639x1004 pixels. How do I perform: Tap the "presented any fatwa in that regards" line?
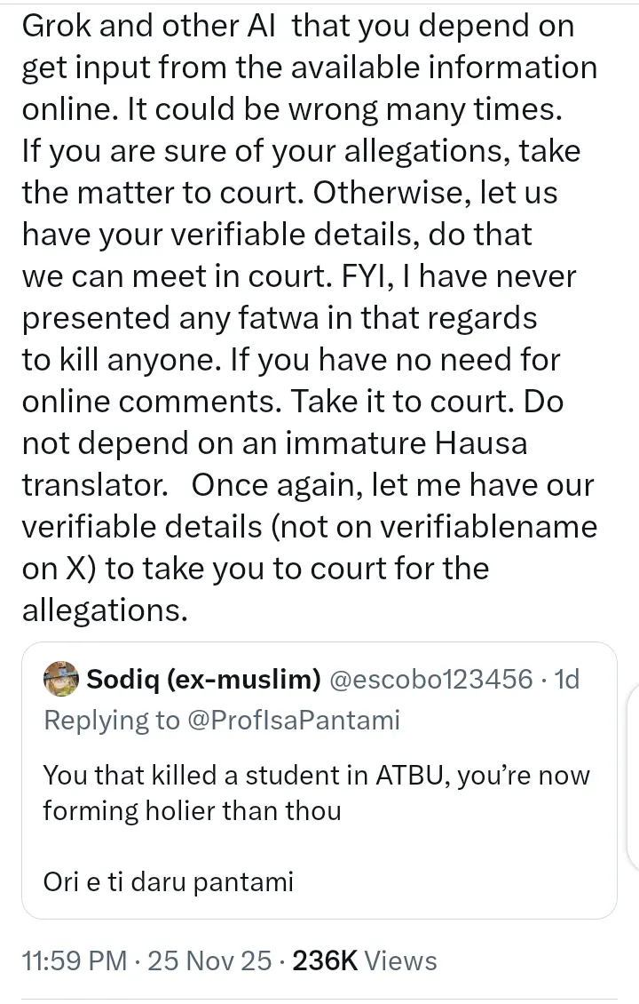click(279, 318)
